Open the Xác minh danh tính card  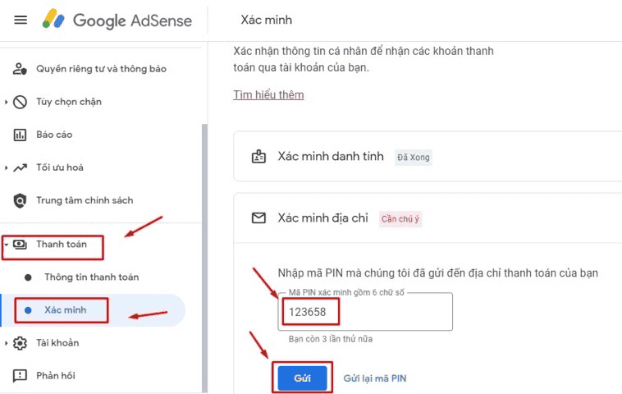428,157
